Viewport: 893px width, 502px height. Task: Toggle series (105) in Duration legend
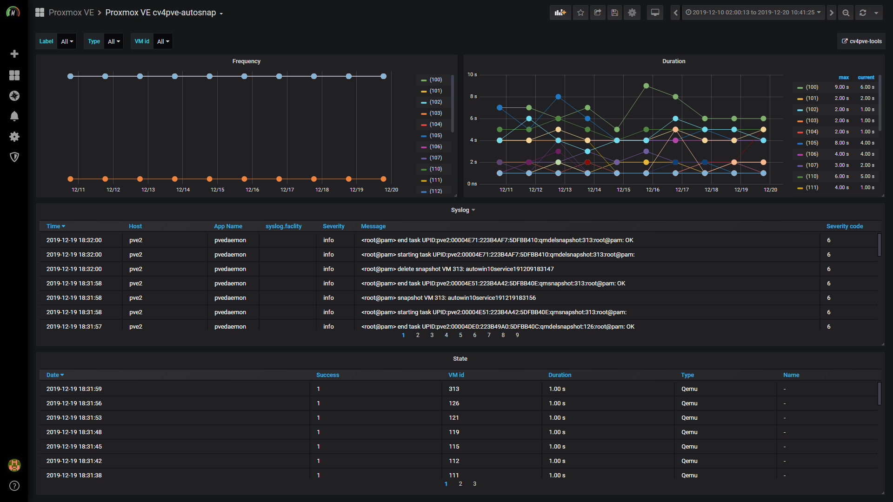coord(812,143)
